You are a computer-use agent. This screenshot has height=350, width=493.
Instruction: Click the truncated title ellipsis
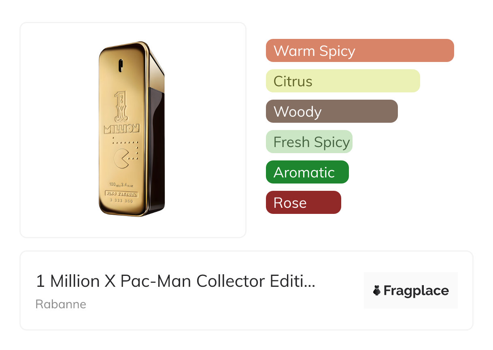(x=310, y=282)
